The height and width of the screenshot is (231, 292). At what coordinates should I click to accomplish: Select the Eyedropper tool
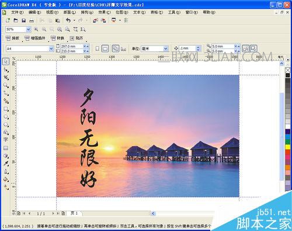point(6,163)
